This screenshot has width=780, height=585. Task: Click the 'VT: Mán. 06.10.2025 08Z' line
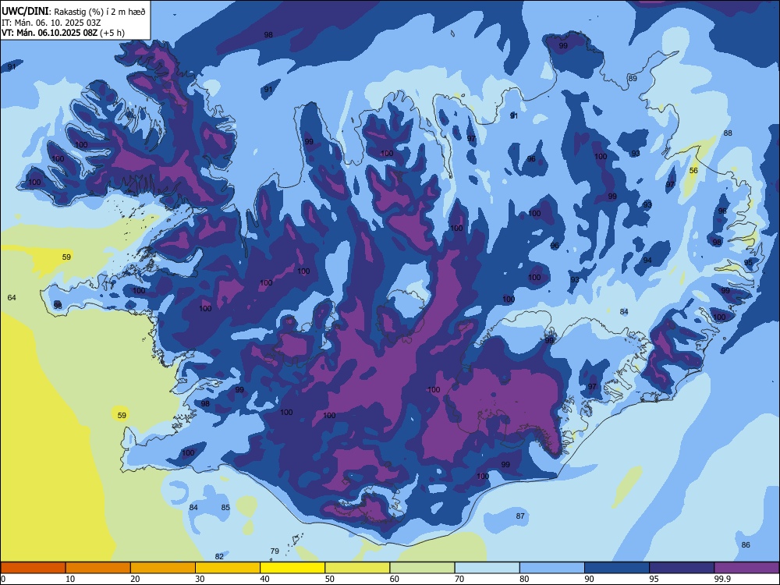[49, 33]
